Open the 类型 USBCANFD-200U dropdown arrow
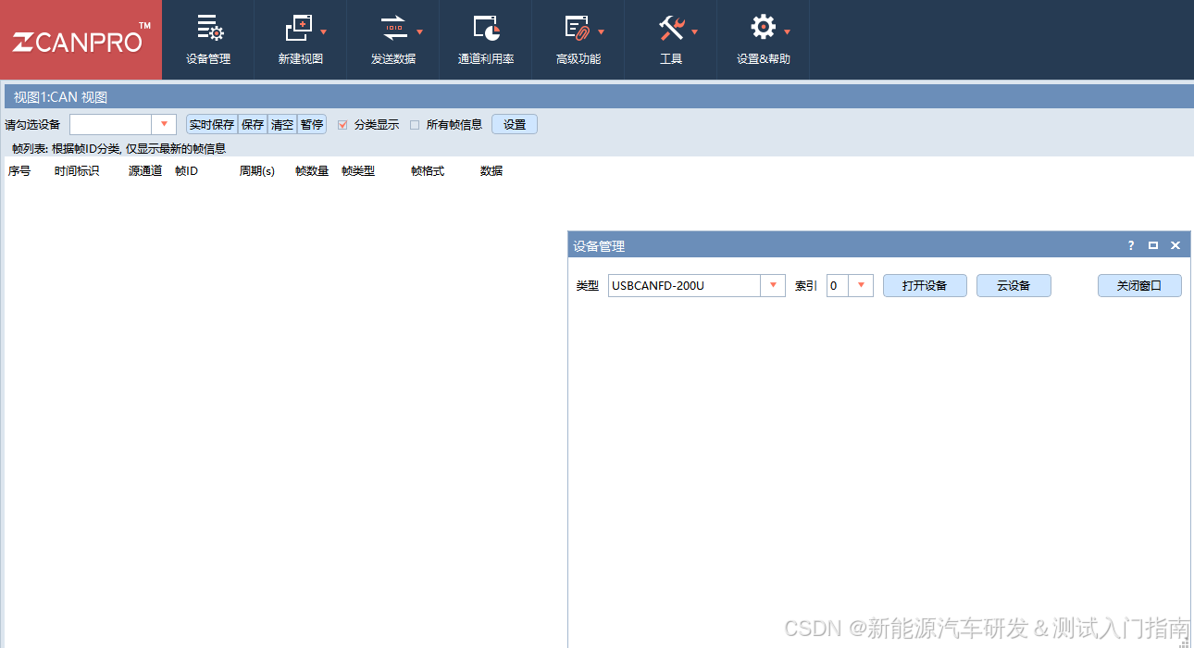The width and height of the screenshot is (1194, 648). (773, 285)
